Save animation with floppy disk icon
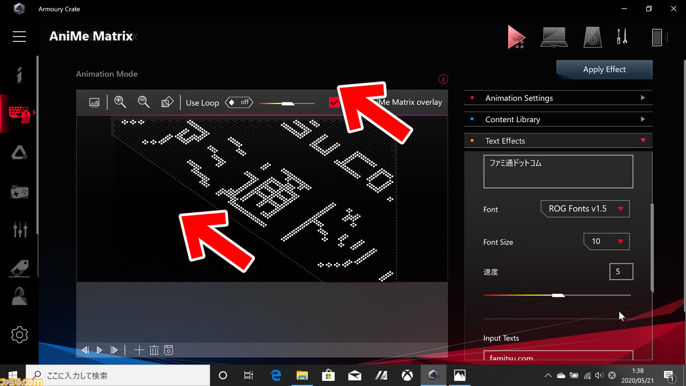Image resolution: width=686 pixels, height=386 pixels. tap(168, 350)
